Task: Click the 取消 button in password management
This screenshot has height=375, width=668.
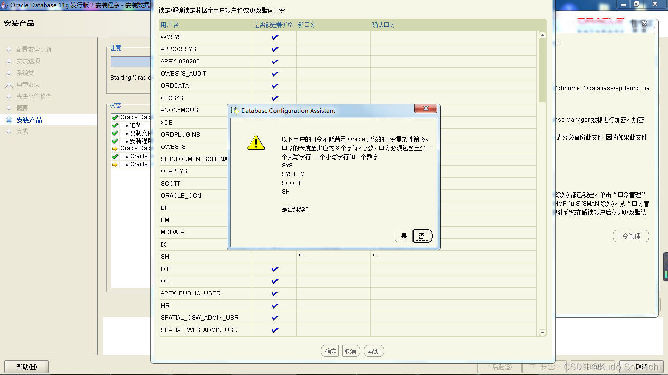Action: point(350,351)
